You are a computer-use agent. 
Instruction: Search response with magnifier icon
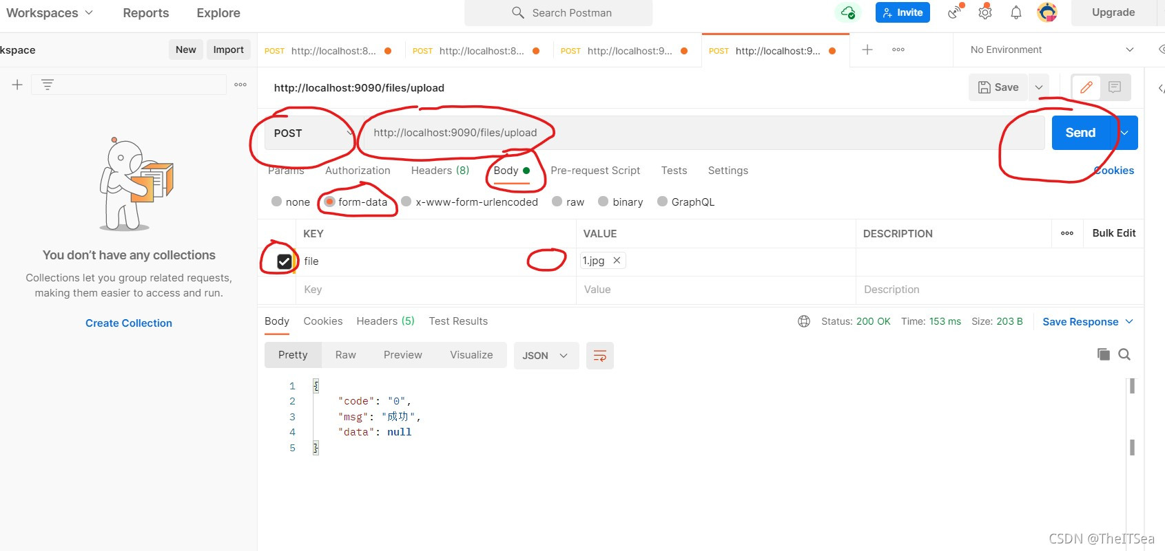tap(1124, 354)
